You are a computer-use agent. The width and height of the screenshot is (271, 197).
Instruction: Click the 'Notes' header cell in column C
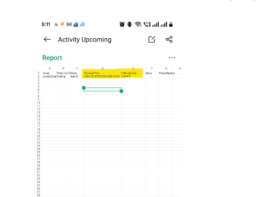[x=77, y=73]
